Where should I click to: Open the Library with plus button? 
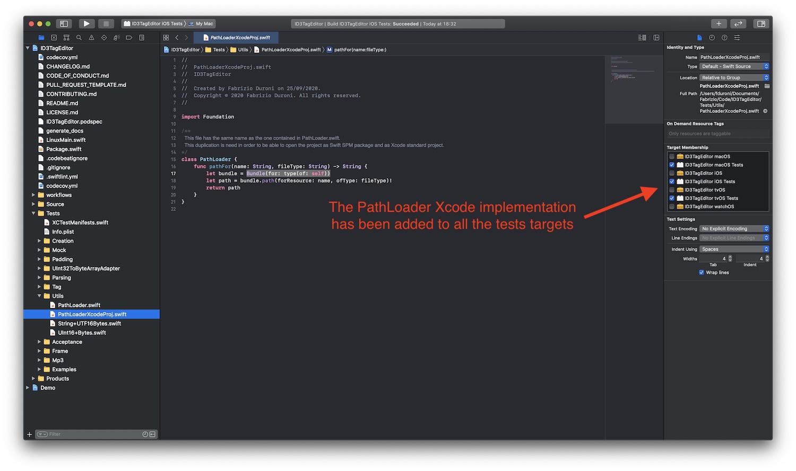pyautogui.click(x=719, y=24)
